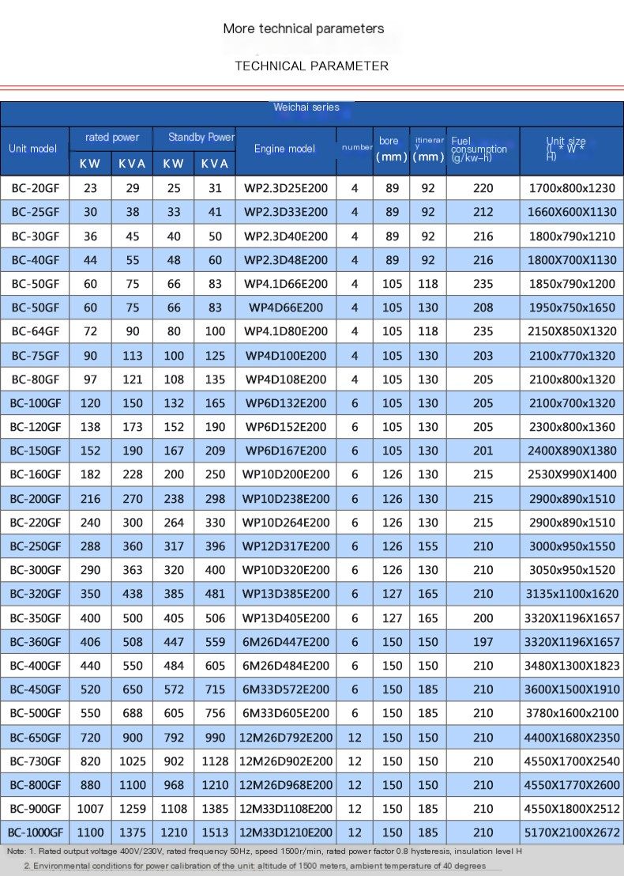Select unit model cell BC-80GF
The height and width of the screenshot is (876, 624).
click(x=36, y=379)
